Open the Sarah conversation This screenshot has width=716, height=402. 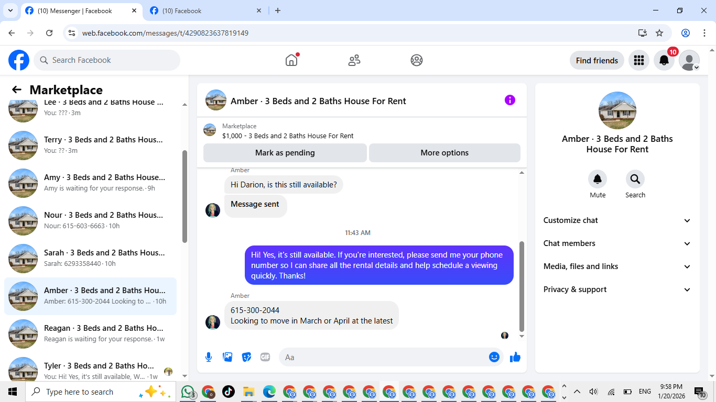[91, 259]
